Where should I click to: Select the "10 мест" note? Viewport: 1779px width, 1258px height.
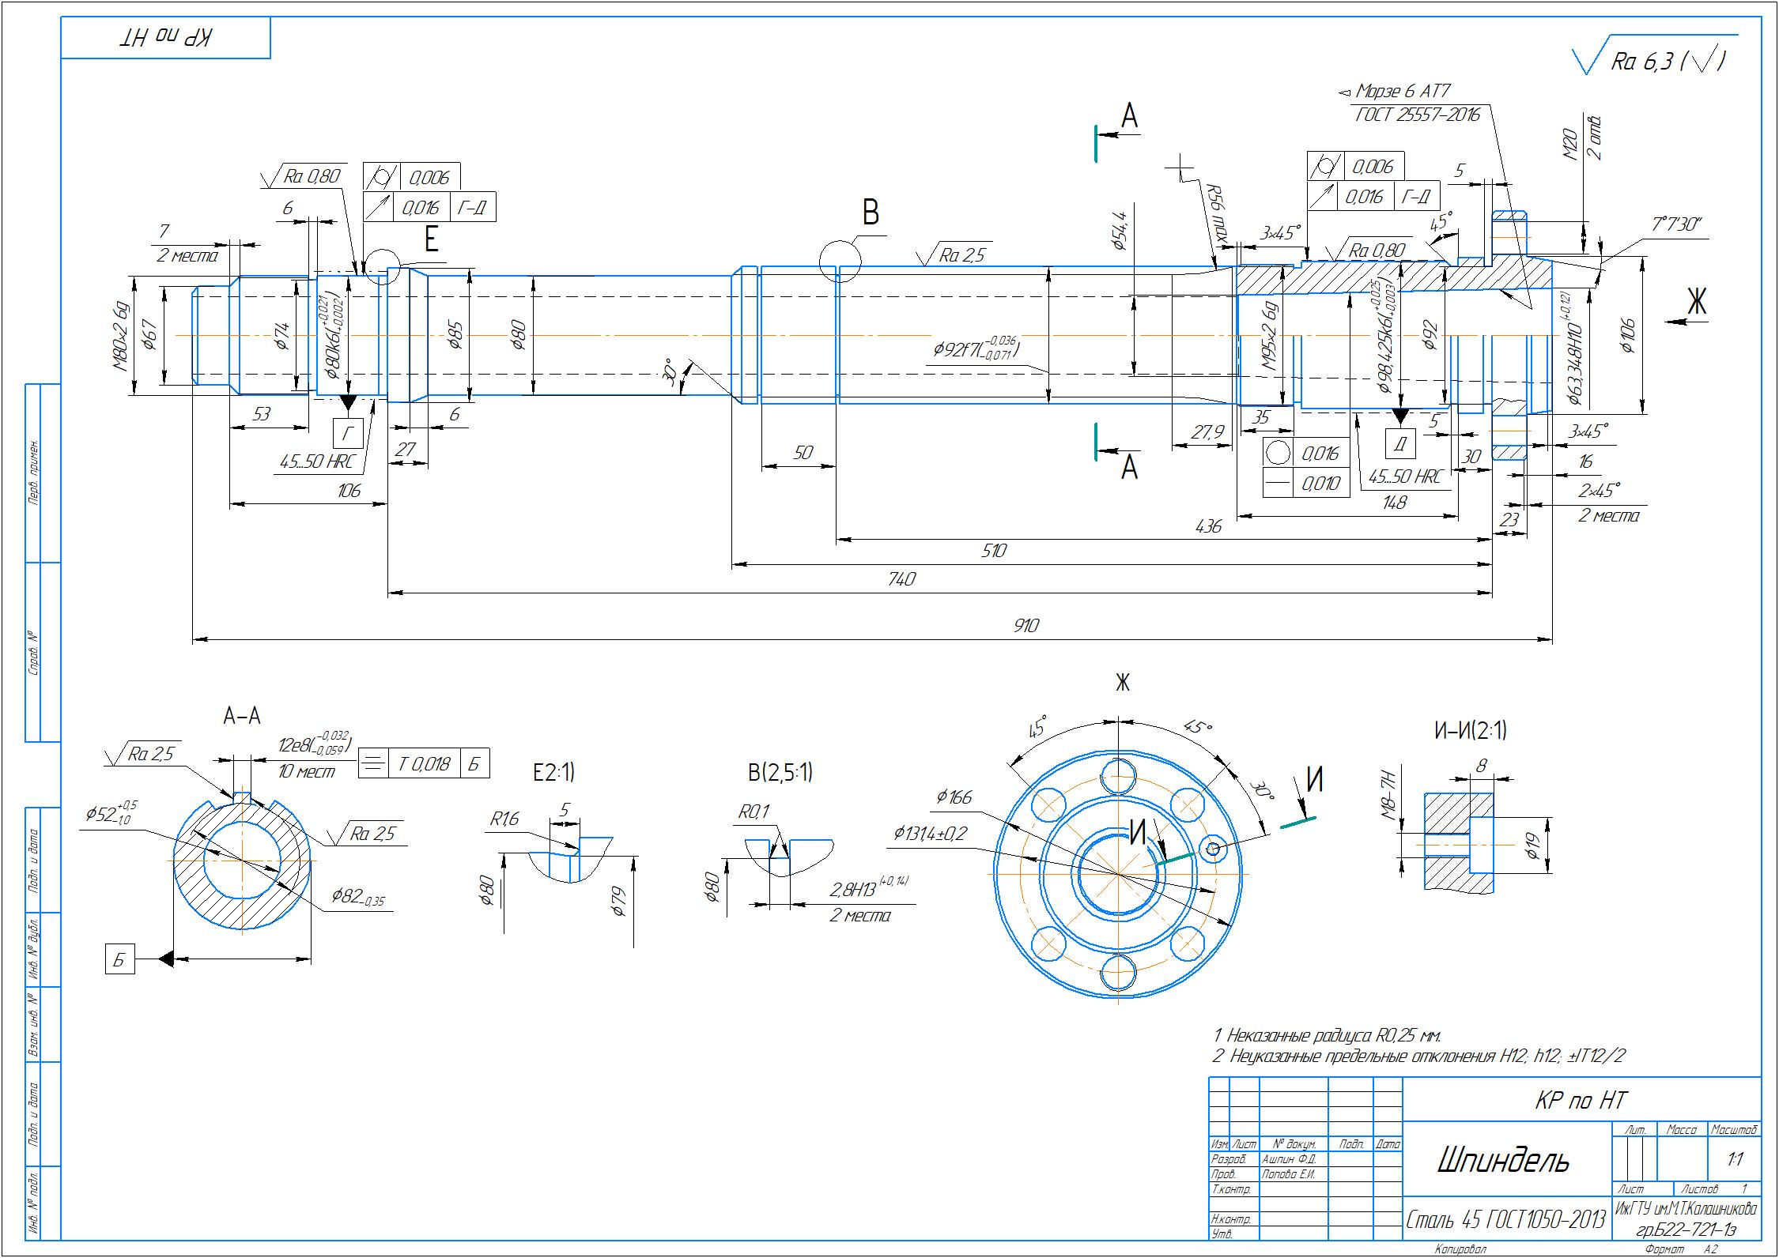tap(308, 770)
